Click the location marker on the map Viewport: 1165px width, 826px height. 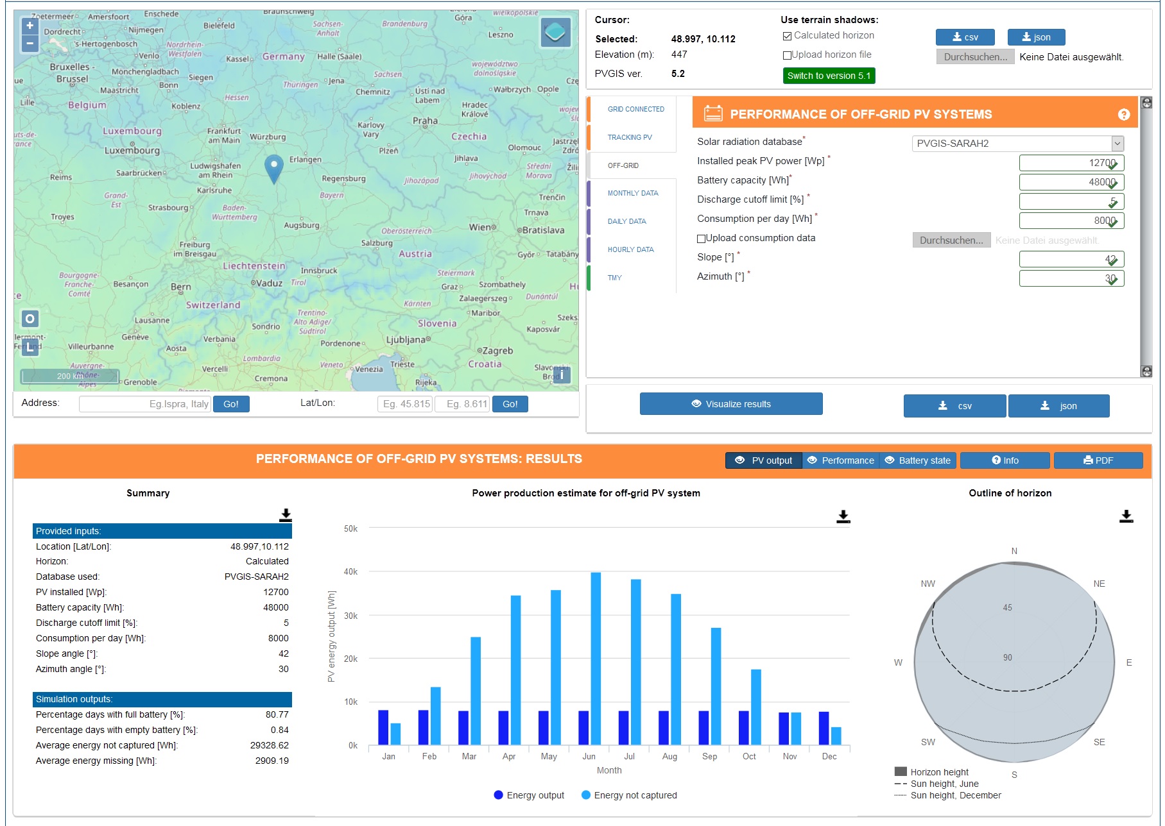(x=274, y=168)
